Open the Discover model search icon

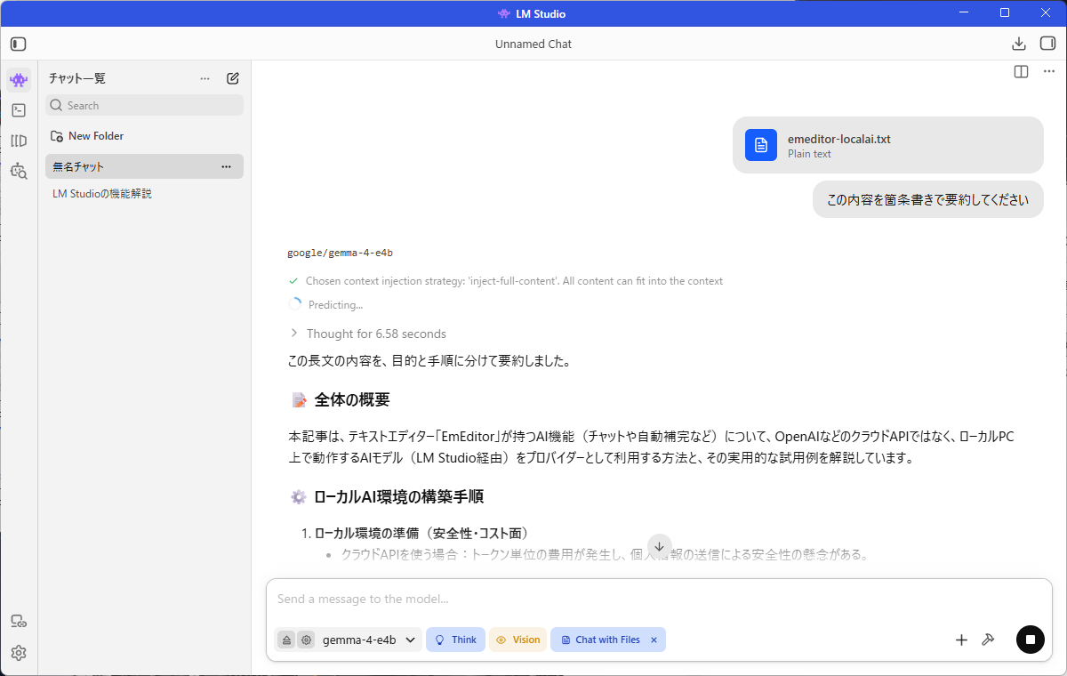coord(19,171)
